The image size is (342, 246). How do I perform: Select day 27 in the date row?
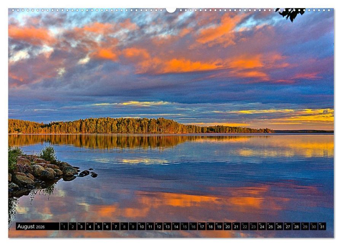[288, 227]
